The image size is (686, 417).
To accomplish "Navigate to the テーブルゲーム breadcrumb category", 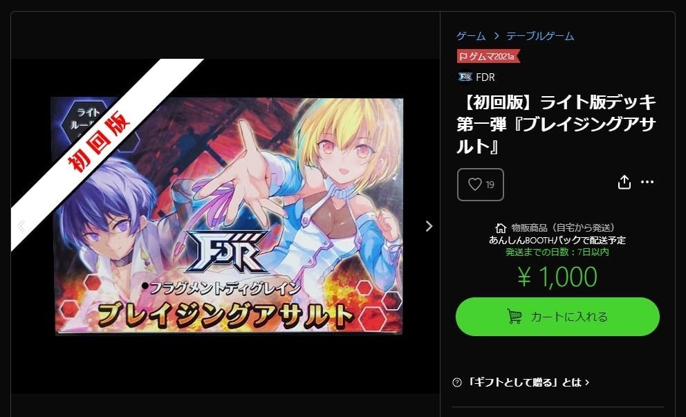I will pos(540,36).
